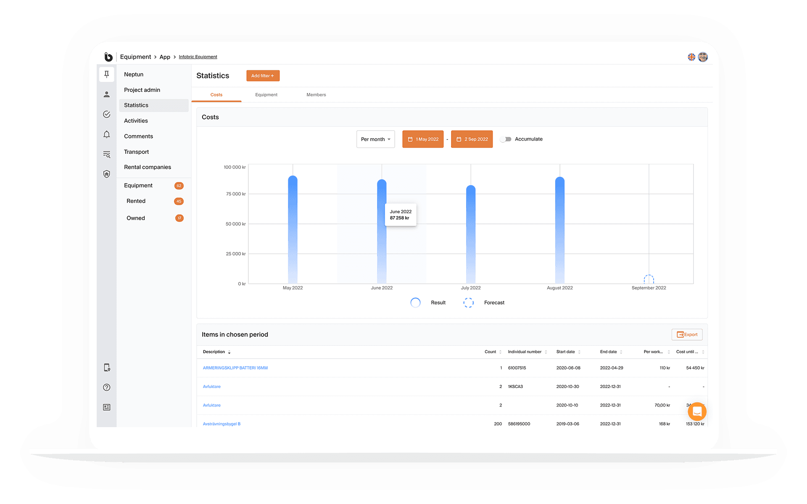Image resolution: width=807 pixels, height=504 pixels.
Task: Click the checkmark circle sidebar icon
Action: click(x=106, y=114)
